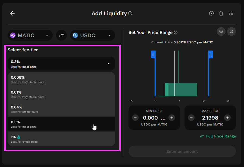The width and height of the screenshot is (244, 167).
Task: Click the green liquidity bar in chart
Action: 181,90
